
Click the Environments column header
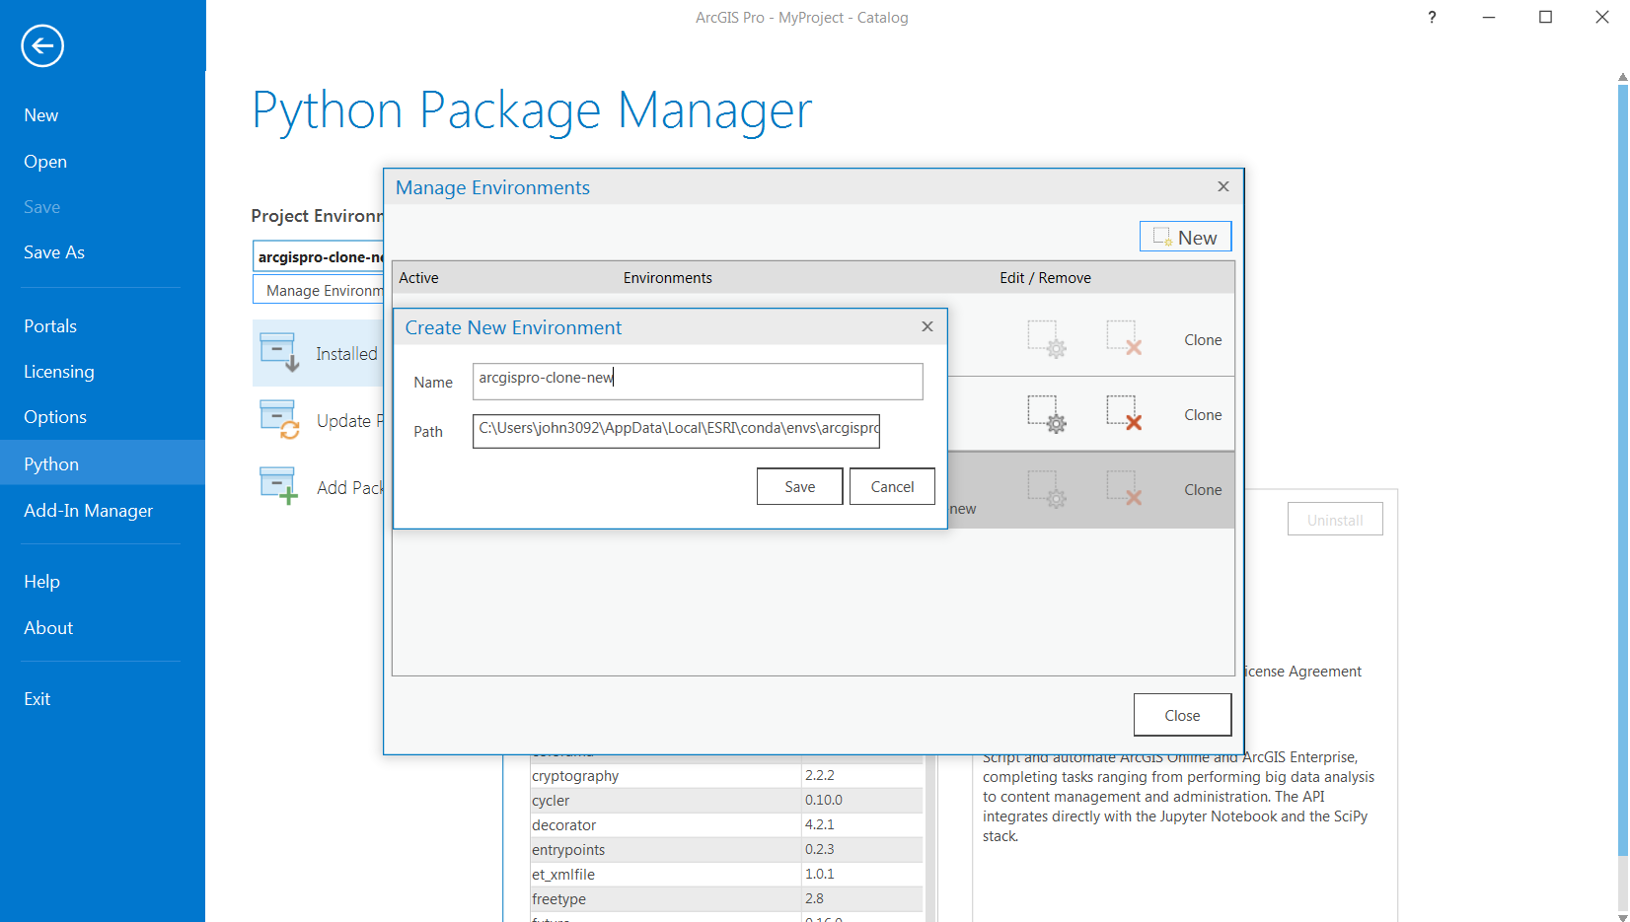[x=668, y=278]
